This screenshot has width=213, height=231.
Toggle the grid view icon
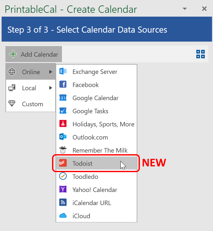pos(201,54)
